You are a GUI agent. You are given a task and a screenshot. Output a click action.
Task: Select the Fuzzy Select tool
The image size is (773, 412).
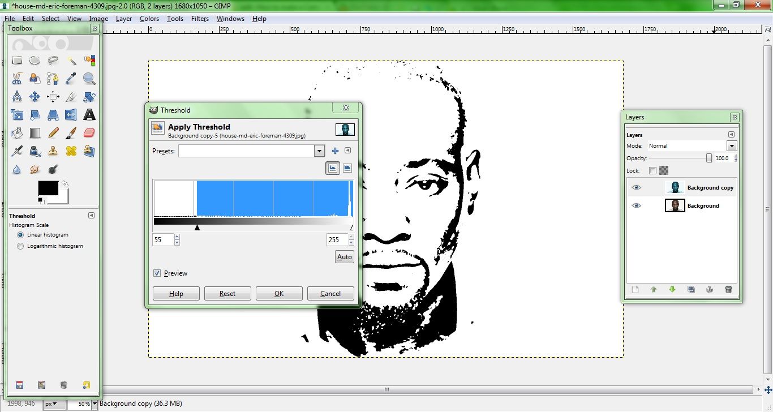(x=71, y=61)
